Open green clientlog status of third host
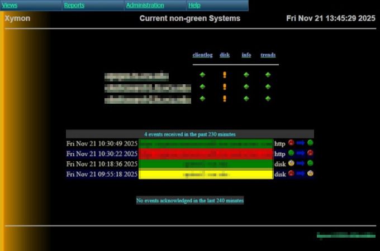Image resolution: width=380 pixels, height=251 pixels. (x=203, y=98)
